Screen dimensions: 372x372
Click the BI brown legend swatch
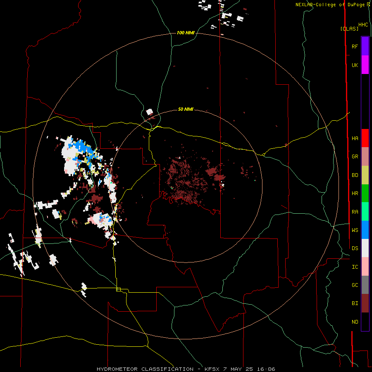[365, 303]
